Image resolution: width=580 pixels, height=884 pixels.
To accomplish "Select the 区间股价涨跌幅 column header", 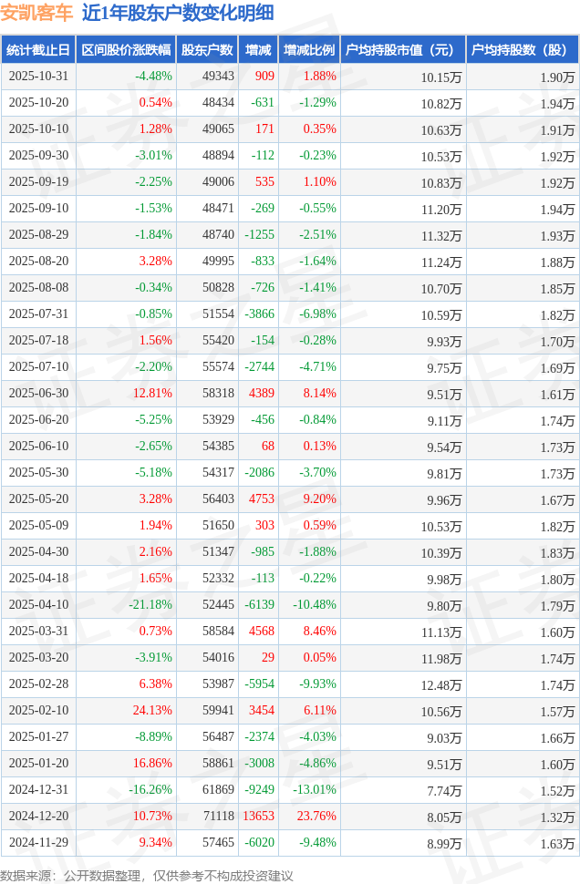I will click(x=125, y=50).
